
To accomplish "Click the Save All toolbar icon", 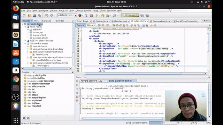I will (39, 15).
